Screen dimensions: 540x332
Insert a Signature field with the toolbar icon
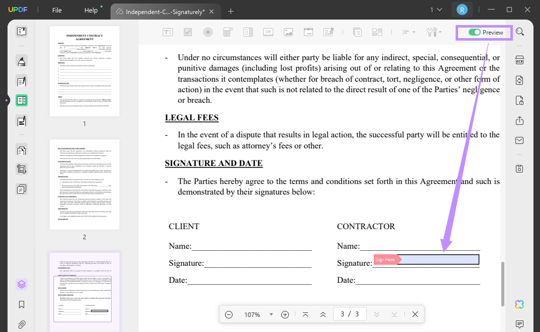[328, 32]
